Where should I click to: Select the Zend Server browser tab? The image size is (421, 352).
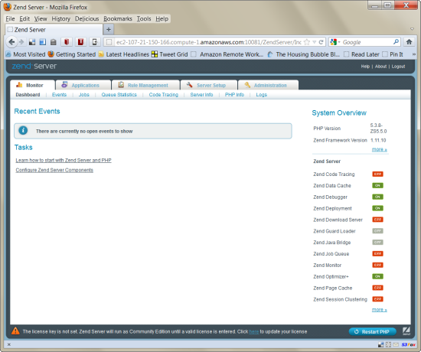pyautogui.click(x=54, y=30)
